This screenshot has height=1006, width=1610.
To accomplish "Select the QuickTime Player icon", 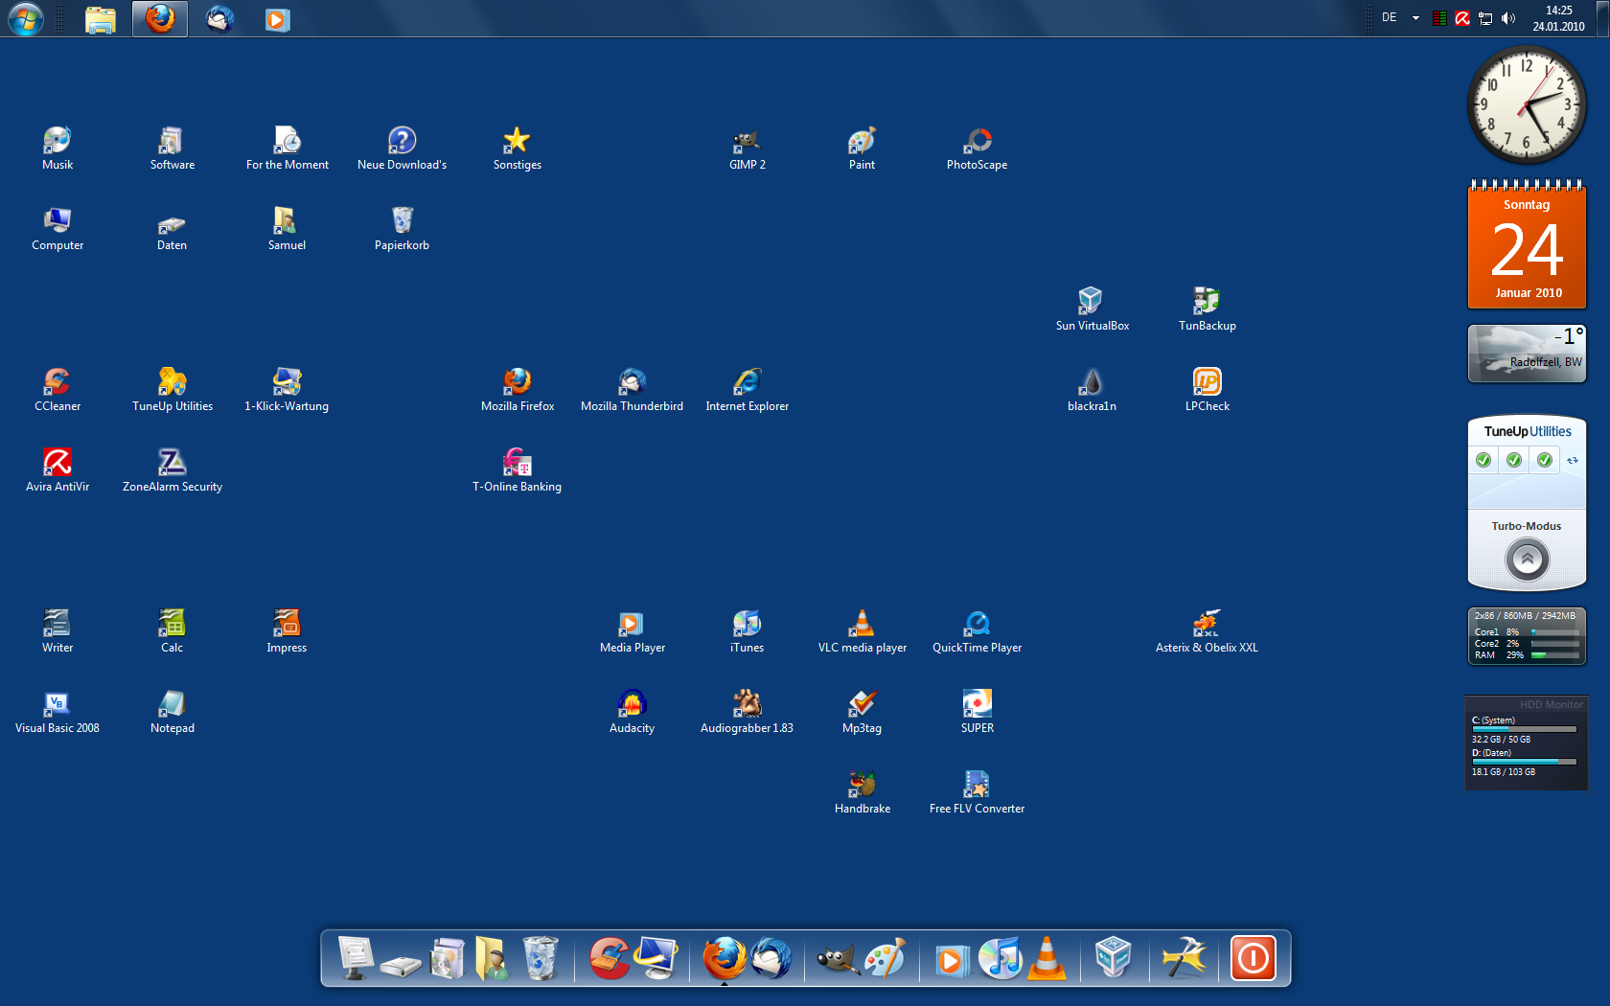I will click(977, 631).
